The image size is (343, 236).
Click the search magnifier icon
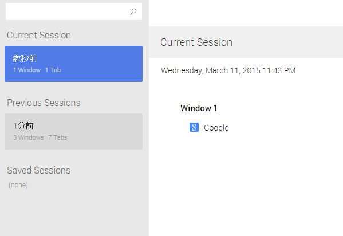[x=133, y=11]
